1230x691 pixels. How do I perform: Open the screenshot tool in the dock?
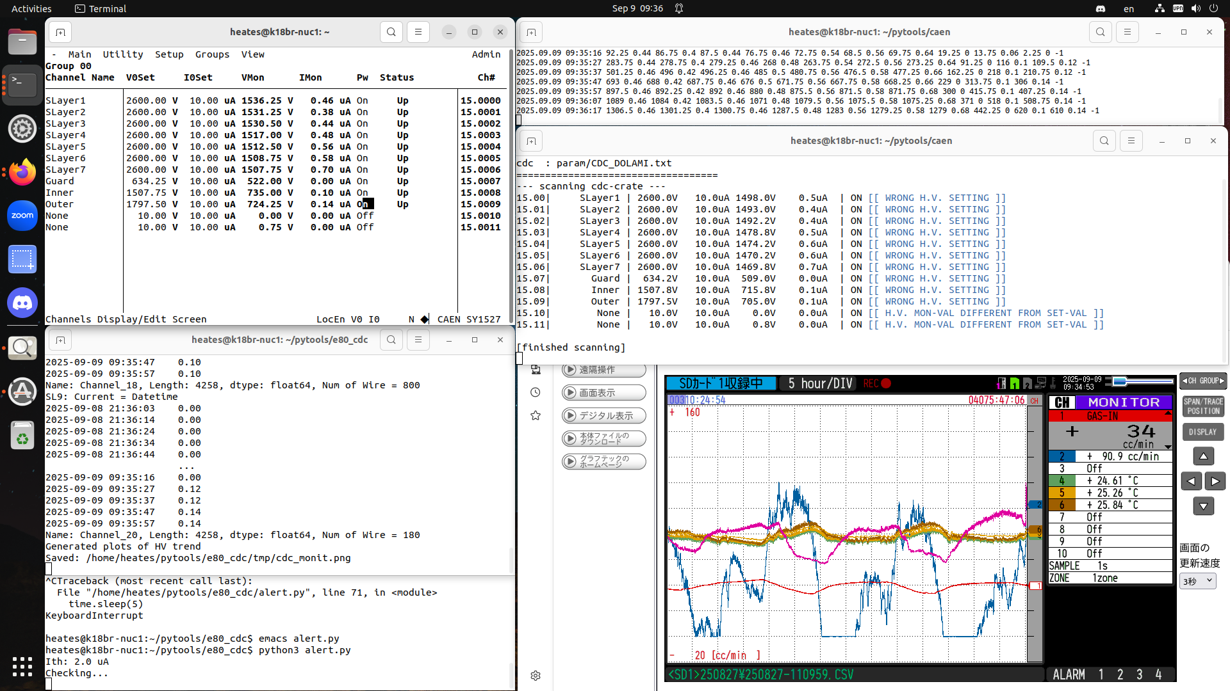point(22,259)
